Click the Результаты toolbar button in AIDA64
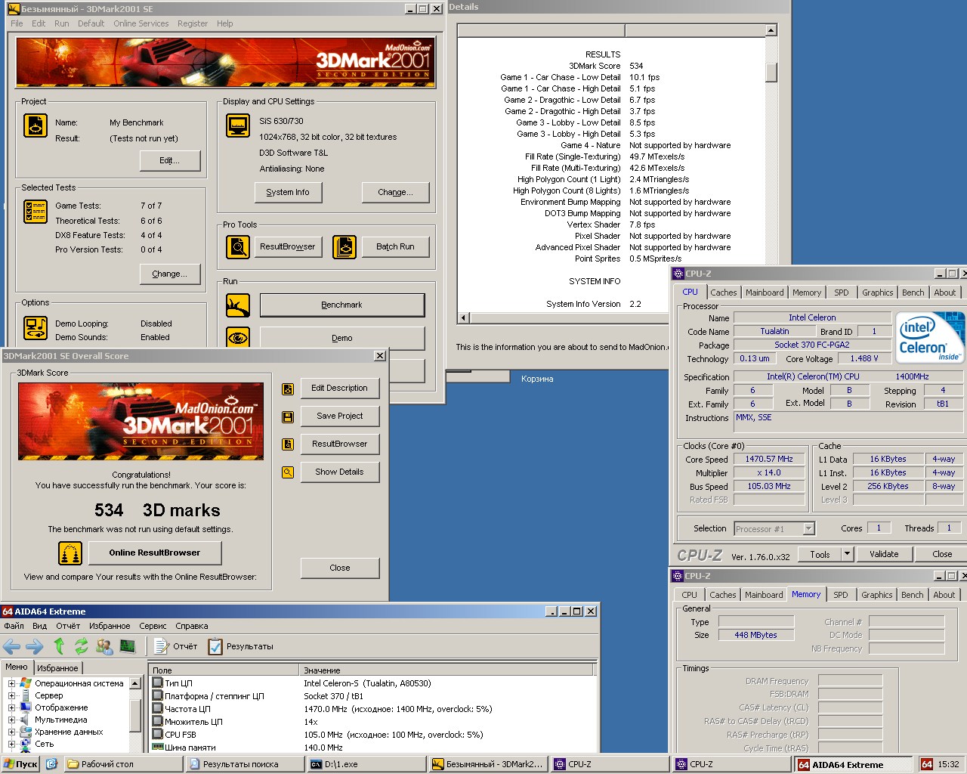This screenshot has height=774, width=967. [240, 646]
